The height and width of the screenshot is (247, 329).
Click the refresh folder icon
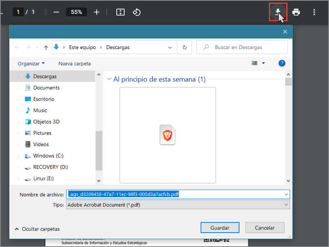tap(185, 47)
